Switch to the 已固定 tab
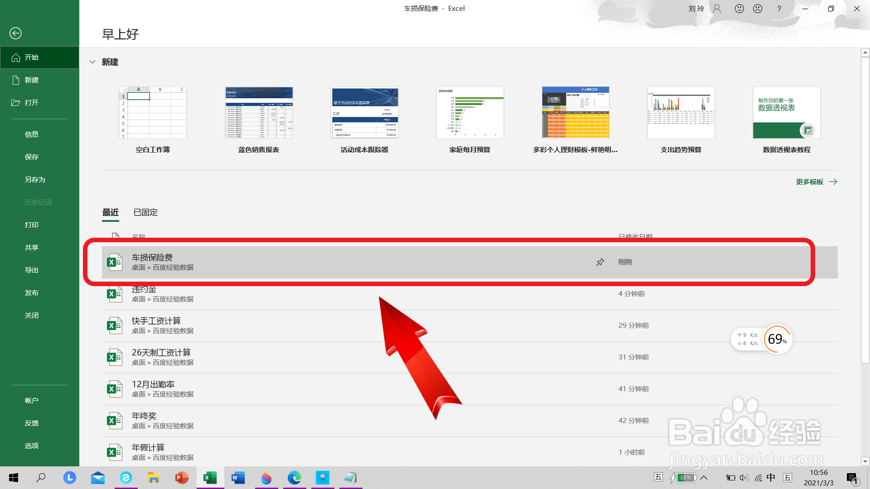Screen dimensions: 870x489 click(x=145, y=212)
